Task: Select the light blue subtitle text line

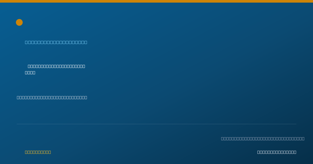Action: [x=56, y=42]
